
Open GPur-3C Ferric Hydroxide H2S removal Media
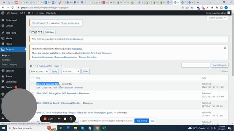pyautogui.click(x=75, y=113)
